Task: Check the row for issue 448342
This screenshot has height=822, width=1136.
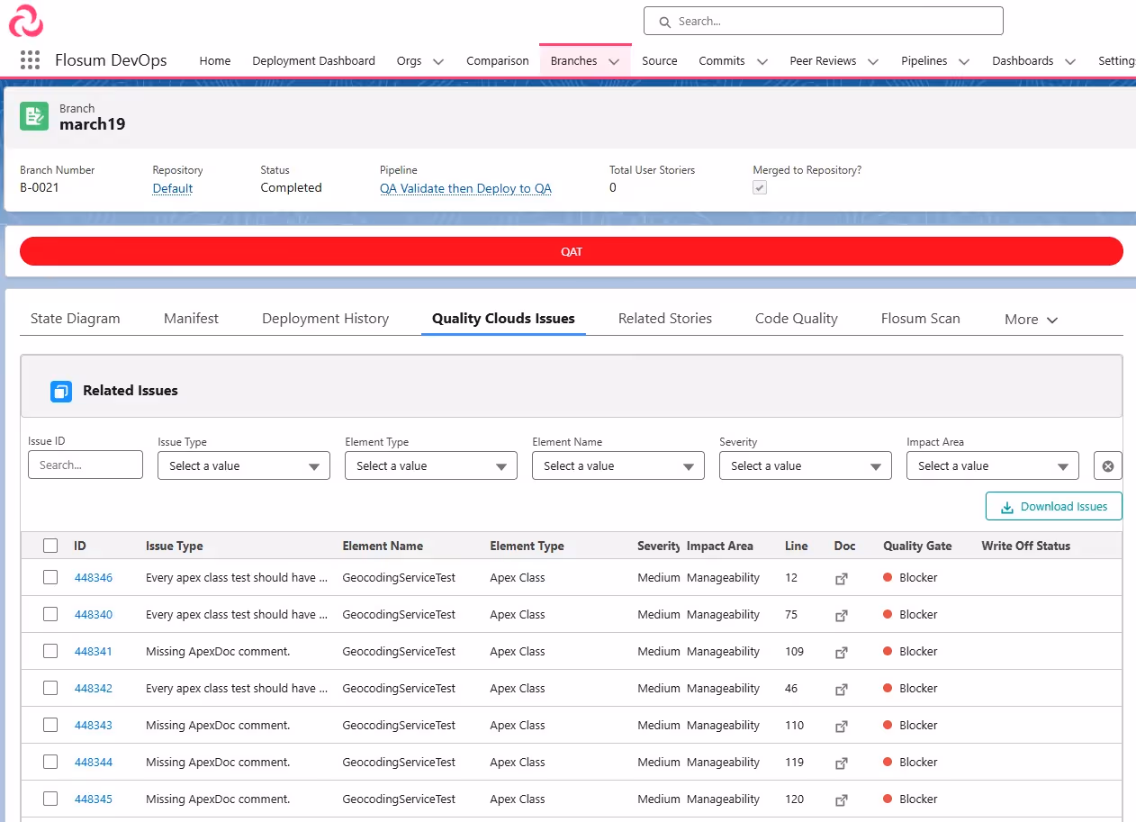Action: click(x=50, y=688)
